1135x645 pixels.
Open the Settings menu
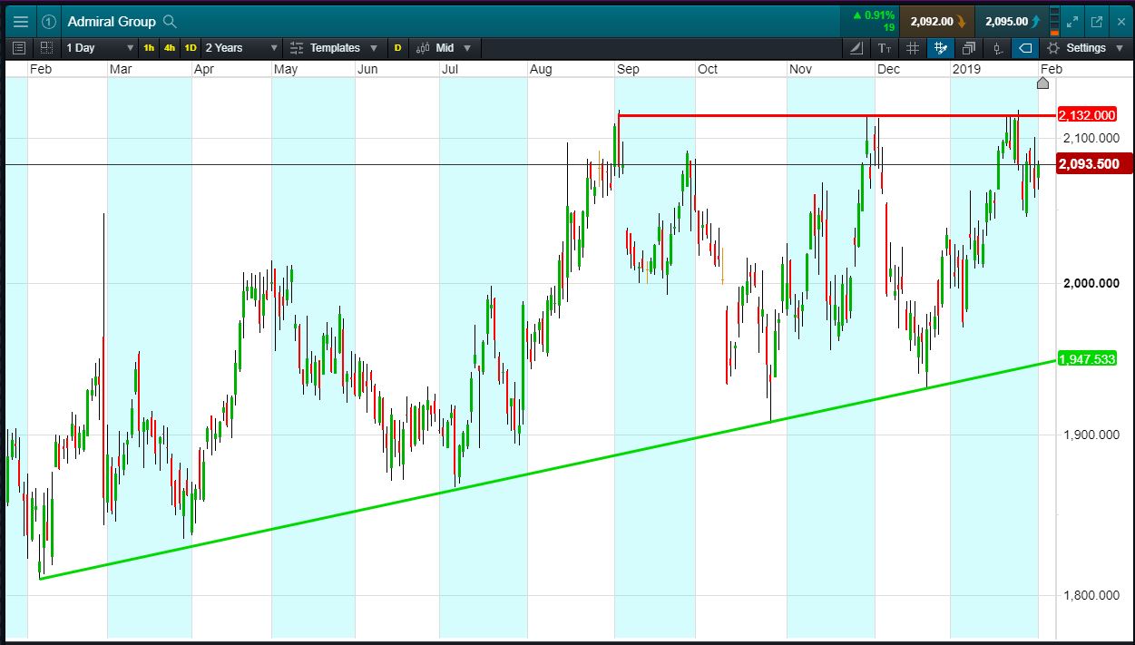[1083, 48]
